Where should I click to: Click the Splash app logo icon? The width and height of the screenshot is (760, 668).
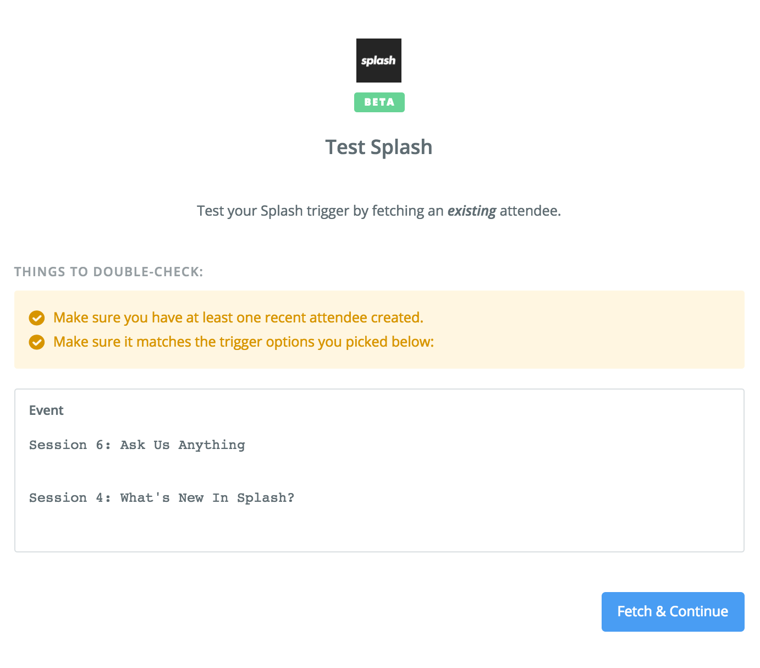pyautogui.click(x=379, y=61)
